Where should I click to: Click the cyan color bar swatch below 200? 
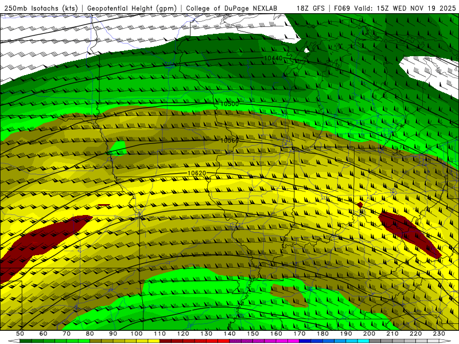coord(363,341)
